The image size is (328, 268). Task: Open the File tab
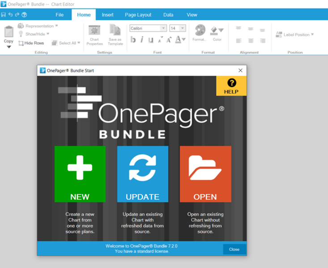coord(60,15)
